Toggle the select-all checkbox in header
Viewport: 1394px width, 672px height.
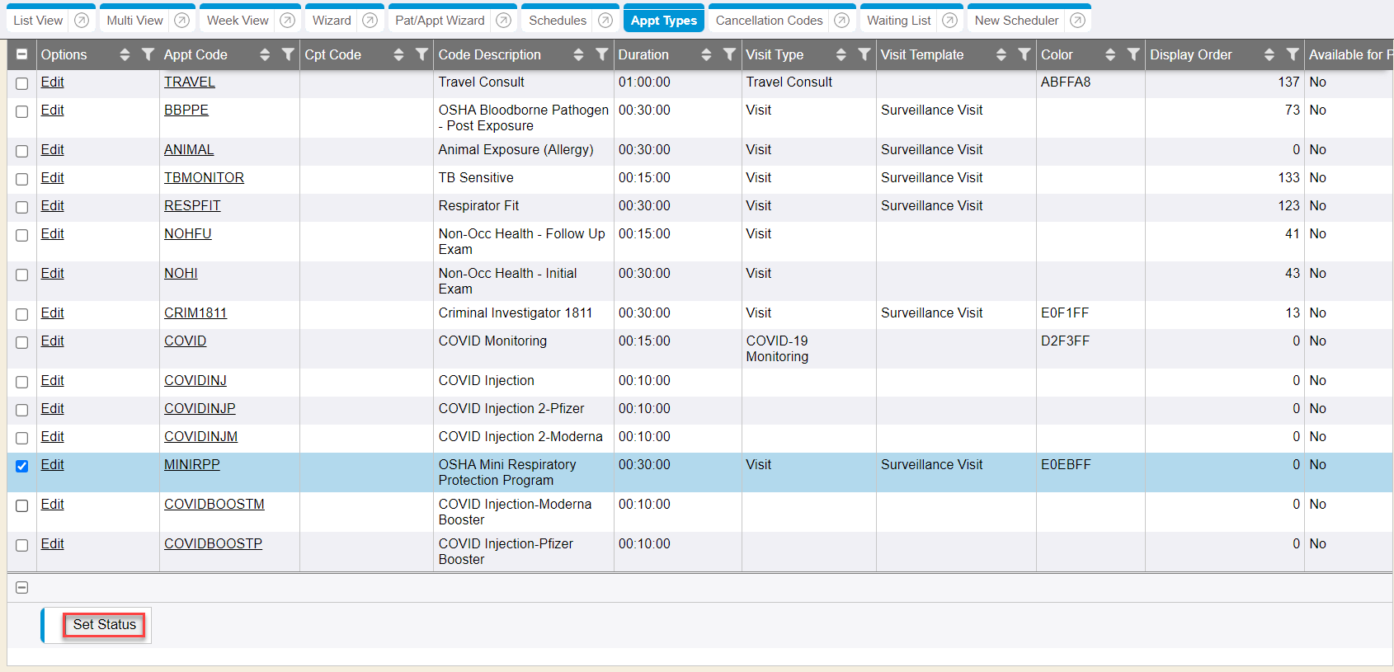click(22, 54)
